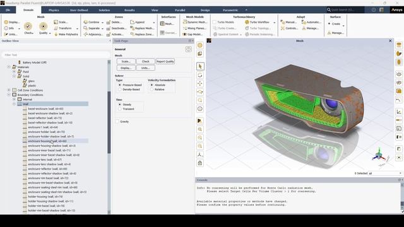Open Gap Model in Mesh Models
Viewport: 404px width, 227px height.
(193, 34)
